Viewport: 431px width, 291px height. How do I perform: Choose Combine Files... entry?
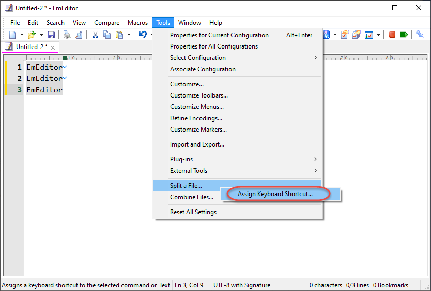pos(192,197)
